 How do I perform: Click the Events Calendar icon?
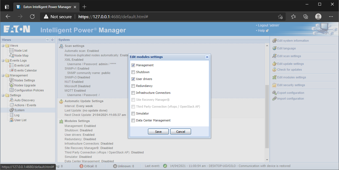[x=12, y=70]
